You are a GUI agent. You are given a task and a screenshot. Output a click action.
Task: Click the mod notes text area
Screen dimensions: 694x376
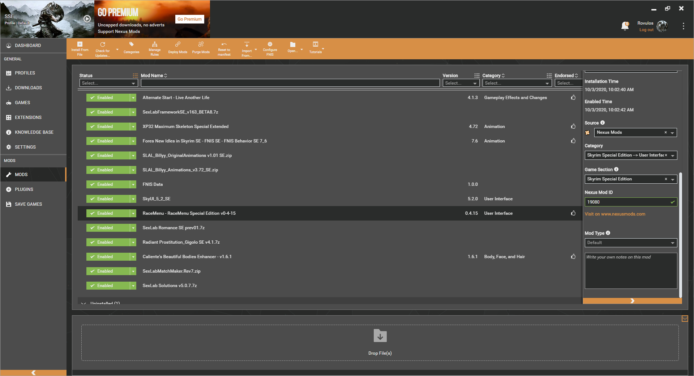click(631, 271)
